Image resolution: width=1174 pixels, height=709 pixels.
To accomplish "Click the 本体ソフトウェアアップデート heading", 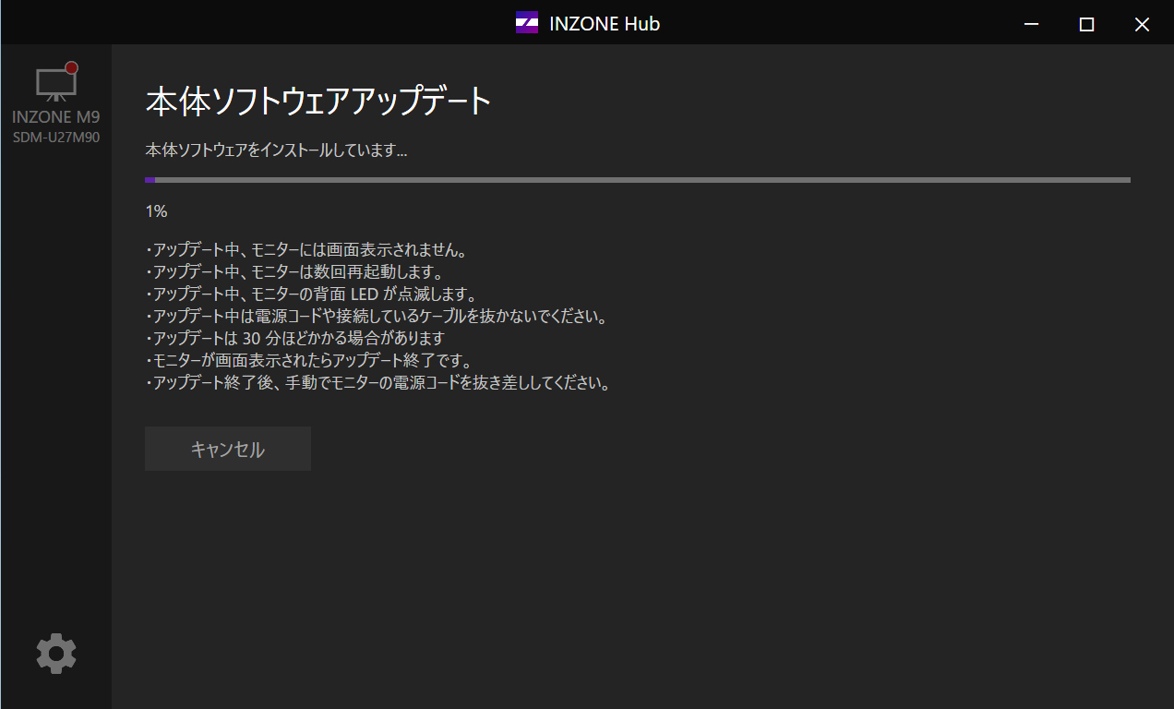I will coord(318,102).
